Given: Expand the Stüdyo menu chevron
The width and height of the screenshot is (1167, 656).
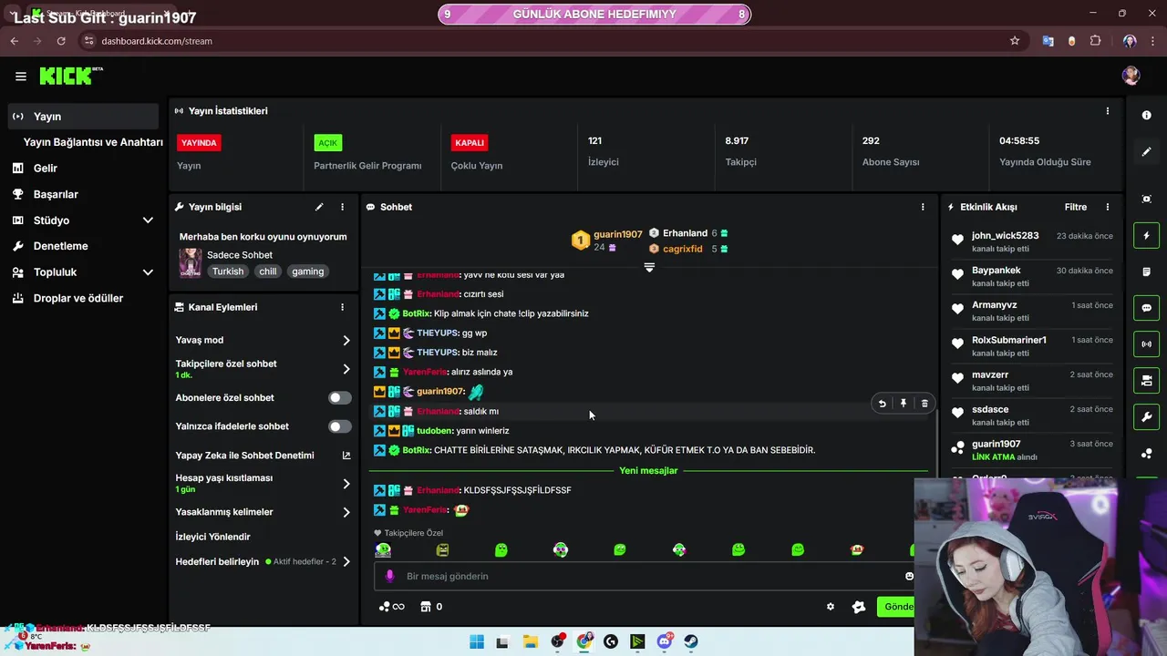Looking at the screenshot, I should point(148,220).
